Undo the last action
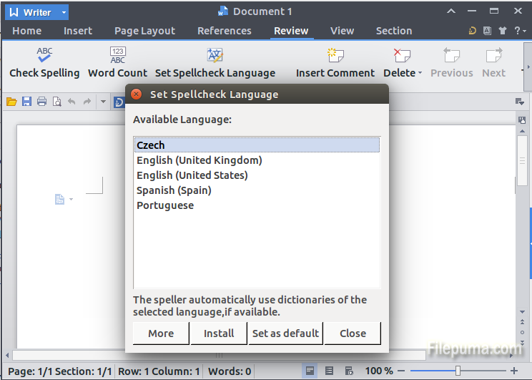The image size is (532, 380). [72, 102]
